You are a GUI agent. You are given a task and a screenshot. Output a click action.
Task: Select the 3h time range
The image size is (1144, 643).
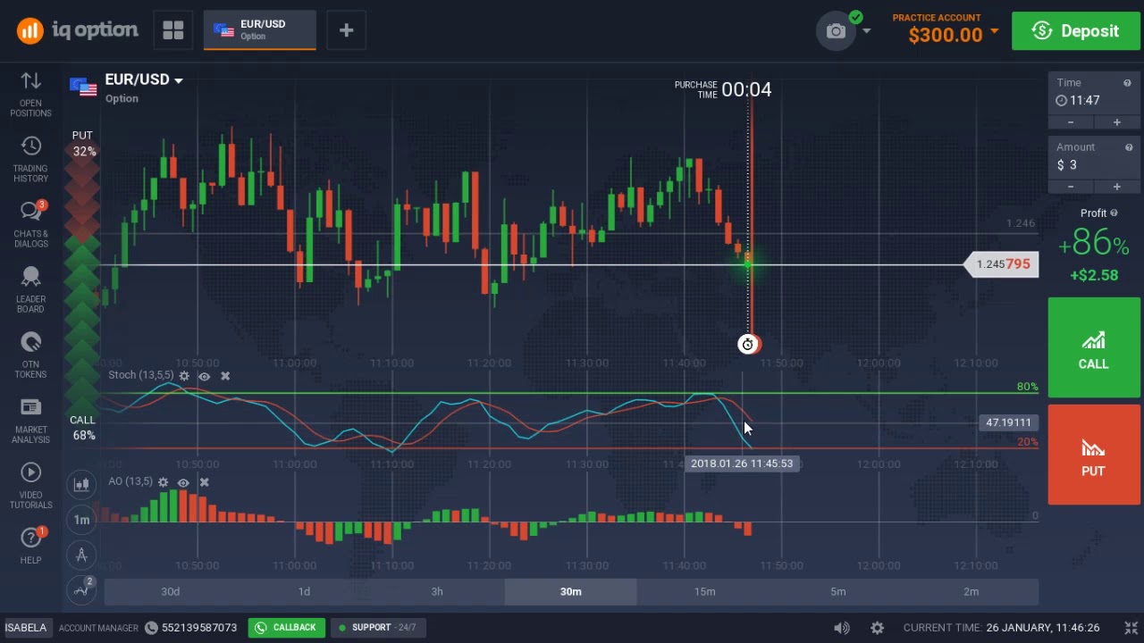(x=437, y=591)
